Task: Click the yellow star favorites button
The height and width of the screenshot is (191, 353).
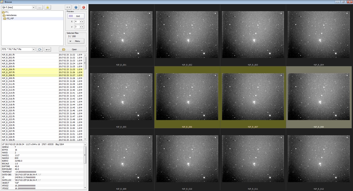Action: pos(48,7)
